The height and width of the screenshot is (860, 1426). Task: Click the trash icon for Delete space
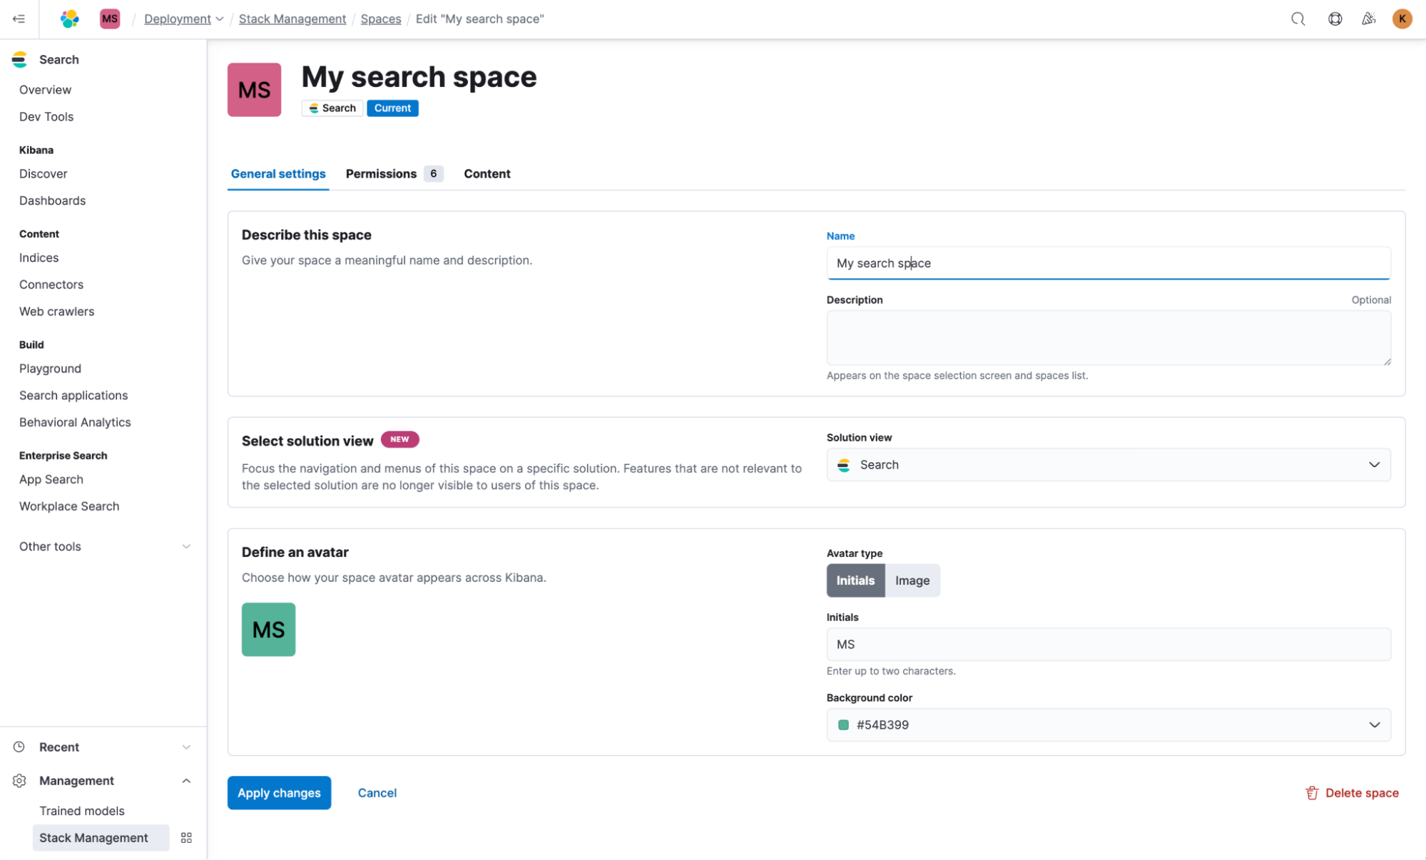(x=1312, y=793)
